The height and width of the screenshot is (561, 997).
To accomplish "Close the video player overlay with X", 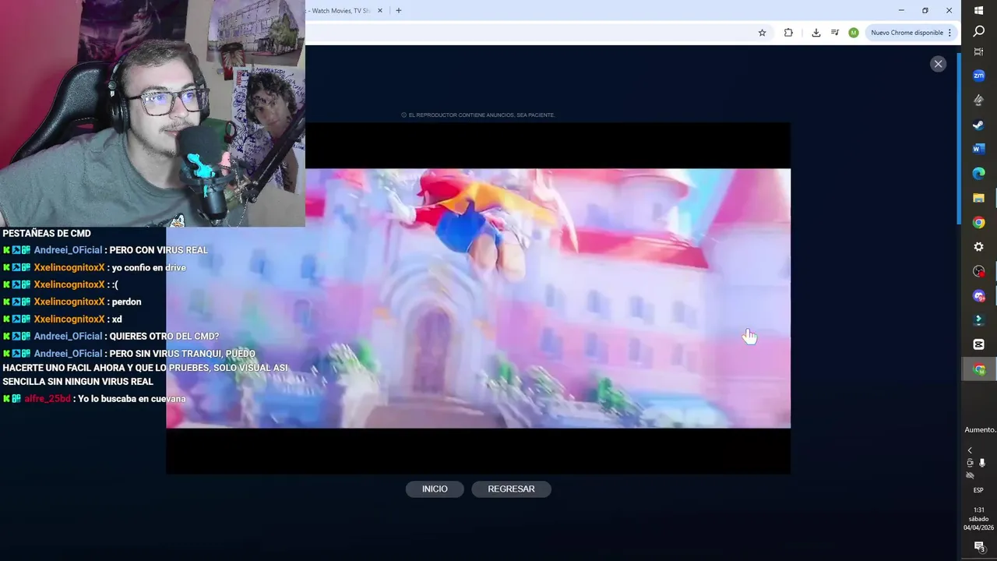I will tap(938, 64).
